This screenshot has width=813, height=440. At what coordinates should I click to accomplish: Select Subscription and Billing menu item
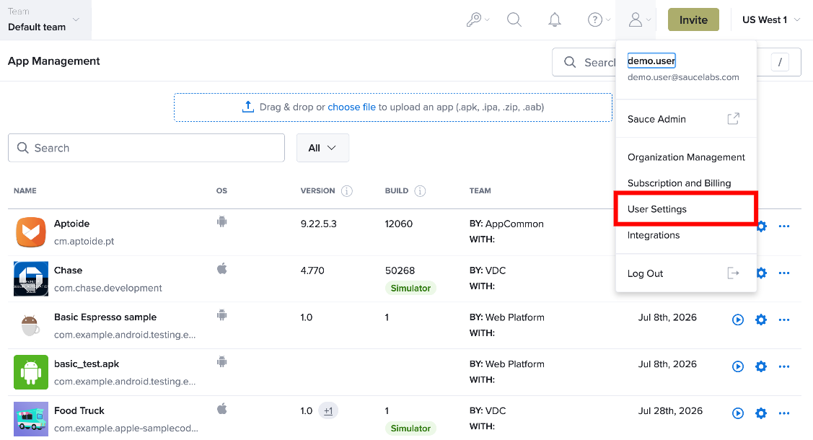686,183
